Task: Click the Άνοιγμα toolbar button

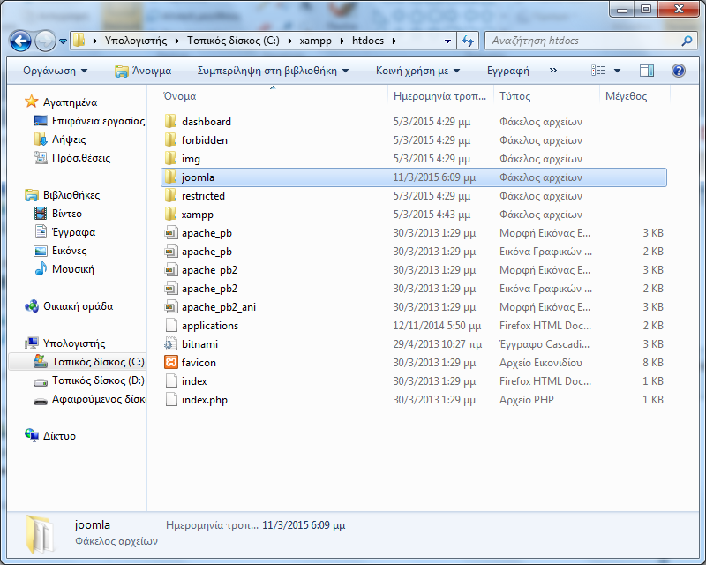Action: 143,71
